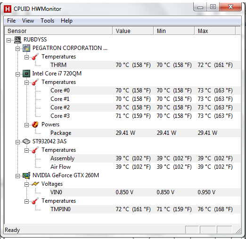This screenshot has height=239, width=246.
Task: Click the NVIDIA GeForce GTX 260M label
Action: tap(66, 175)
